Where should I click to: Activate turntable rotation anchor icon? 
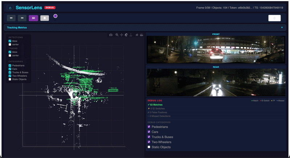131,35
